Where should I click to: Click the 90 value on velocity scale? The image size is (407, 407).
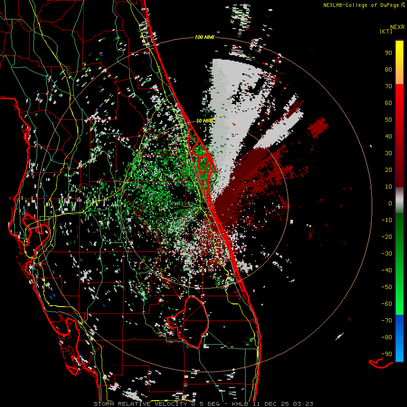(388, 53)
